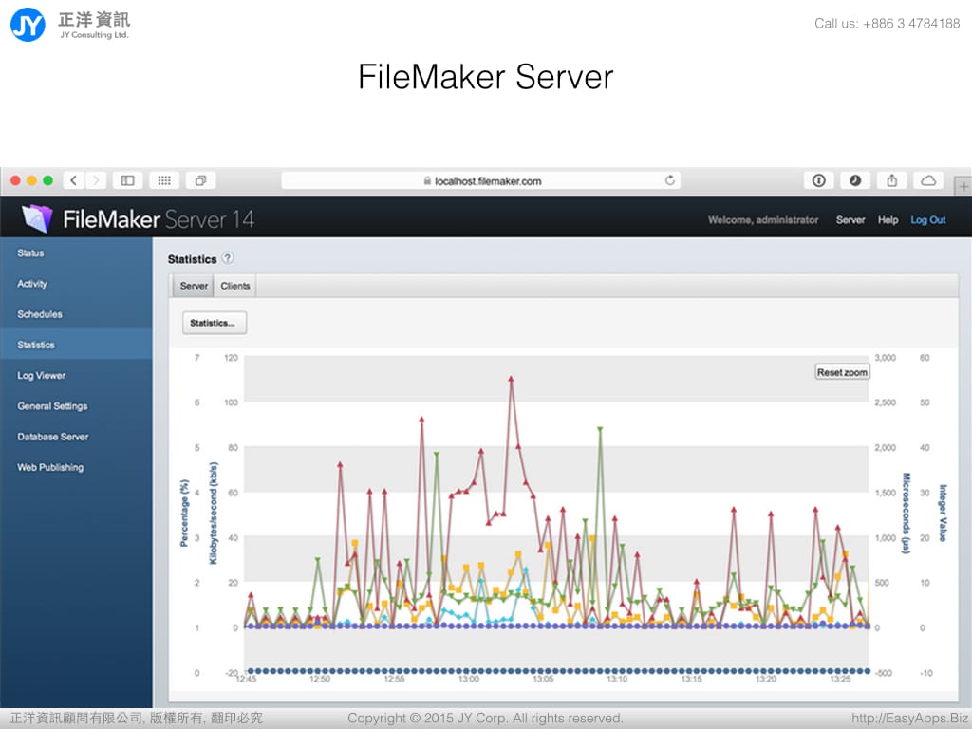Click the Statistics help question mark icon

click(x=228, y=258)
